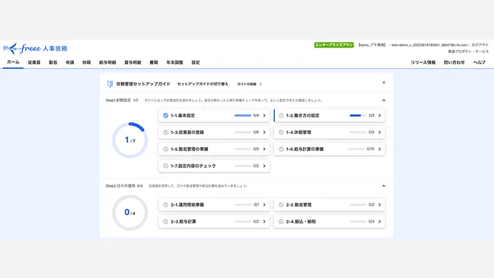The image size is (494, 278).
Task: Toggle the check mark on 2-1.運用開始準備
Action: [165, 204]
